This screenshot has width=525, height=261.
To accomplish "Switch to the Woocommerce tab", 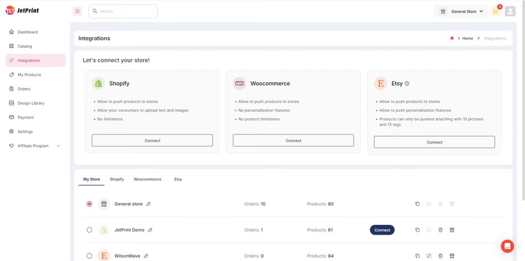I will pyautogui.click(x=148, y=179).
